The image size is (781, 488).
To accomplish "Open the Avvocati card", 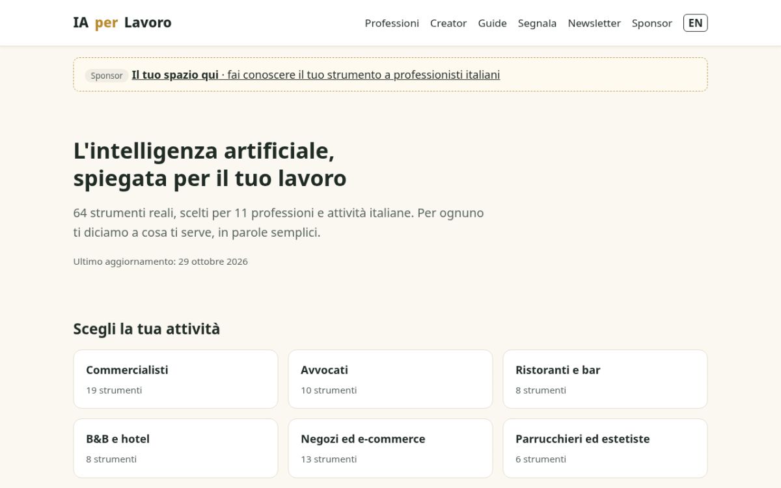I will pyautogui.click(x=390, y=379).
